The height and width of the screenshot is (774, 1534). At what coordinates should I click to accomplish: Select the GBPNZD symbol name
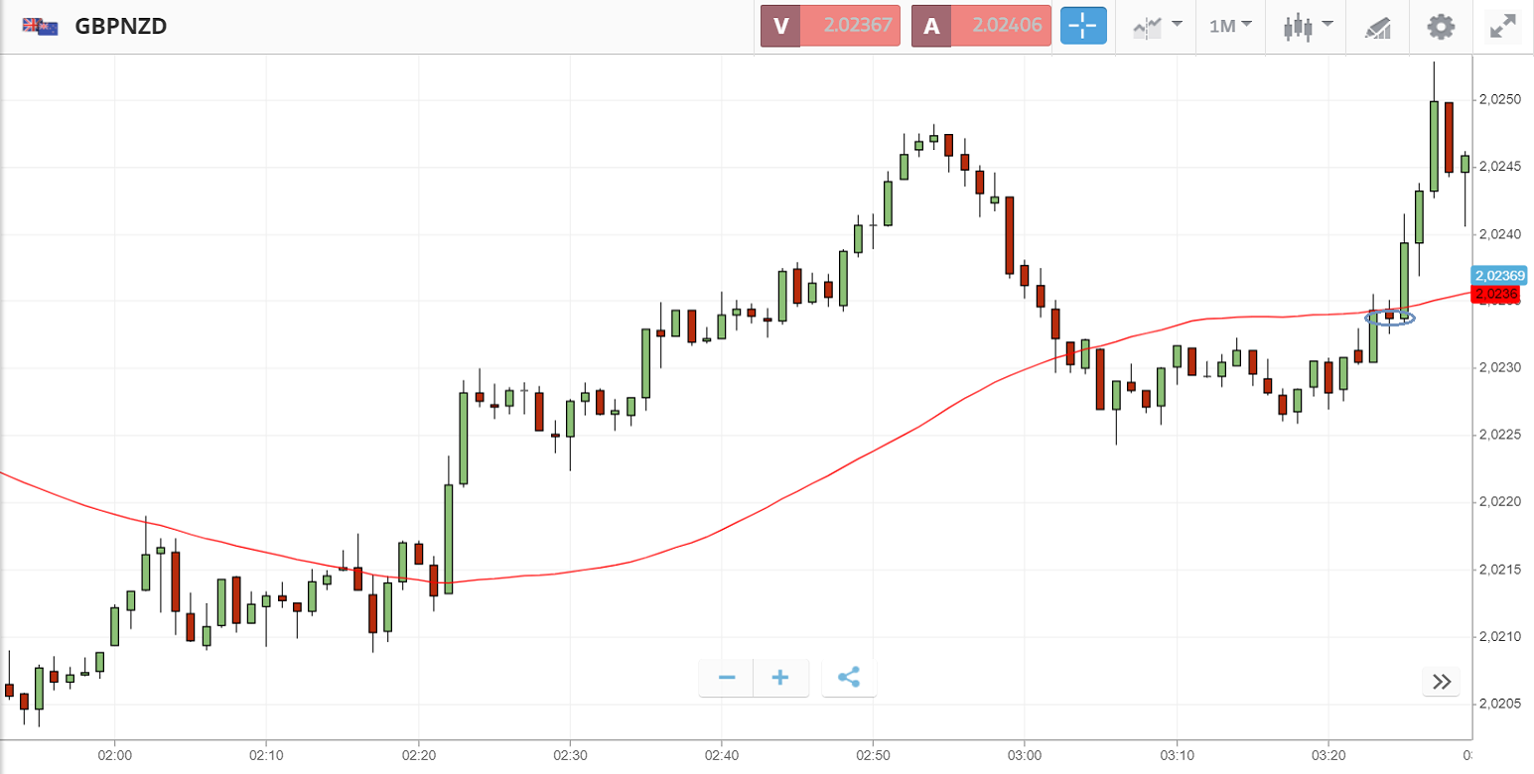(x=121, y=27)
